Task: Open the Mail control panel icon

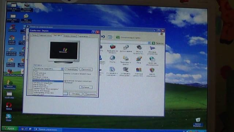Action: 112,59
